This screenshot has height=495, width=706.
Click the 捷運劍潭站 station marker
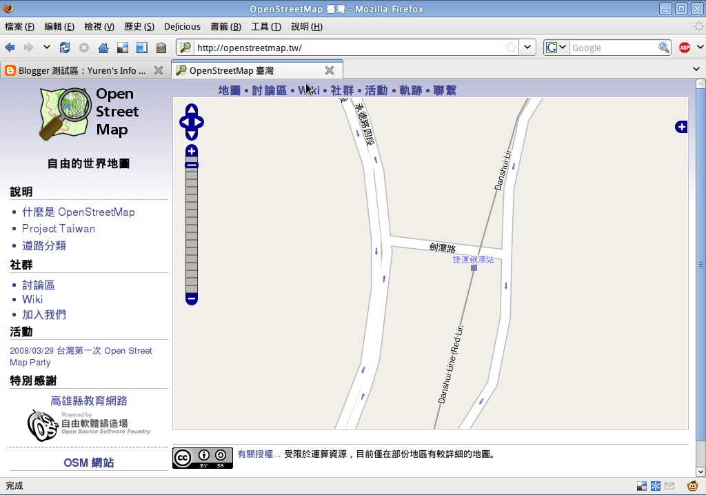474,267
